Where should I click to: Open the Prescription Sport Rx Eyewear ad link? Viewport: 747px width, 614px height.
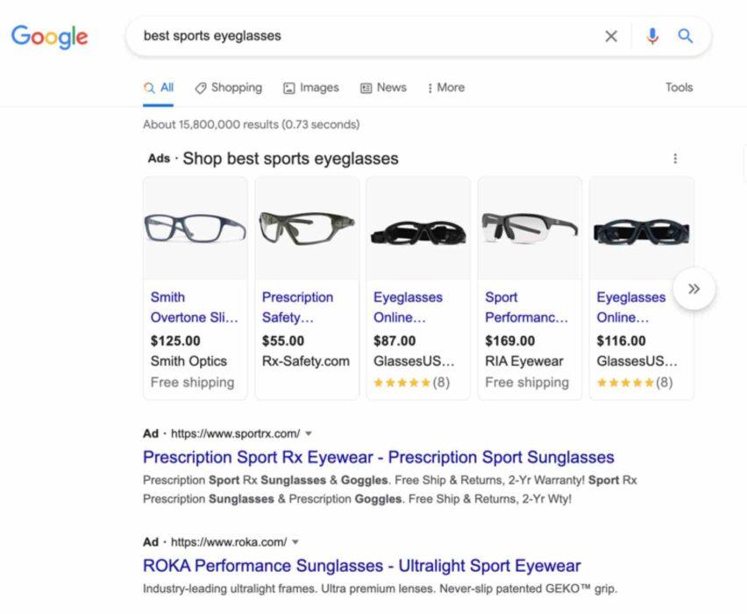click(x=379, y=457)
